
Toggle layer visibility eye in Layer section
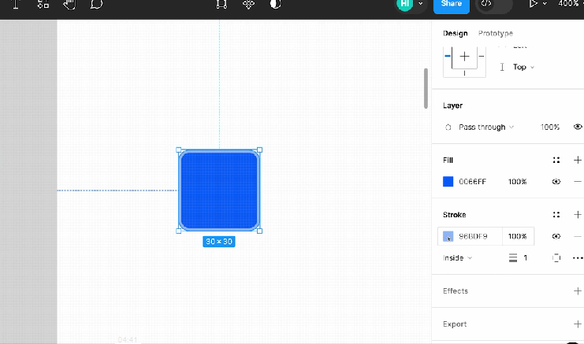click(578, 127)
